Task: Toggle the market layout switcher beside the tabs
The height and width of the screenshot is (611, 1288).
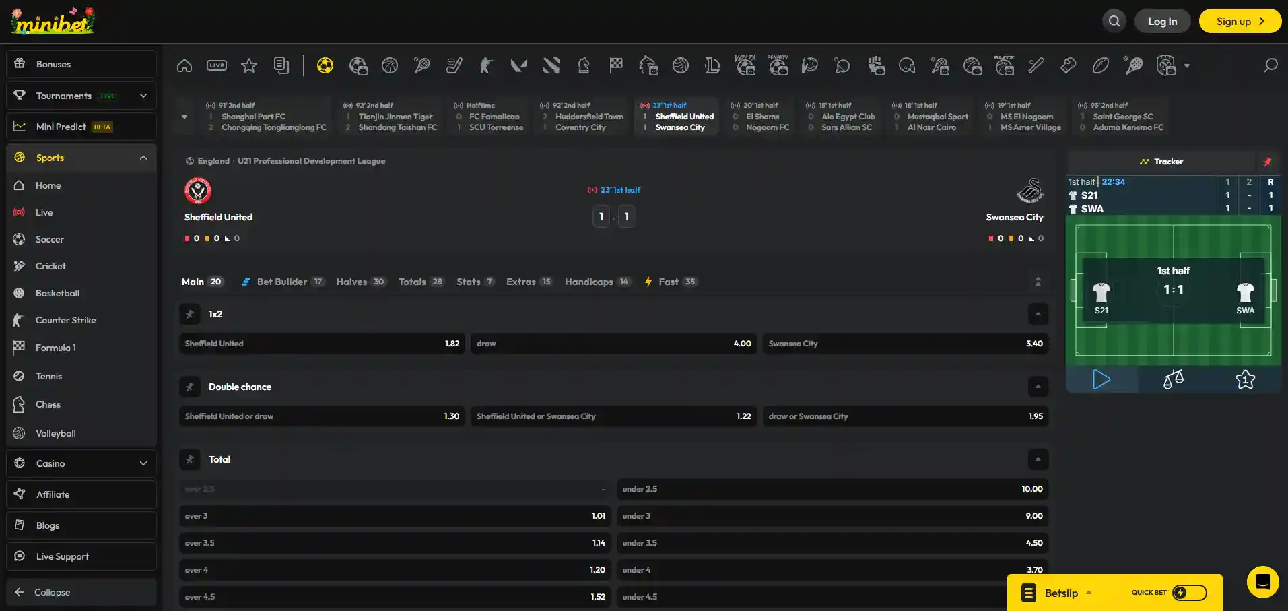Action: (1038, 282)
